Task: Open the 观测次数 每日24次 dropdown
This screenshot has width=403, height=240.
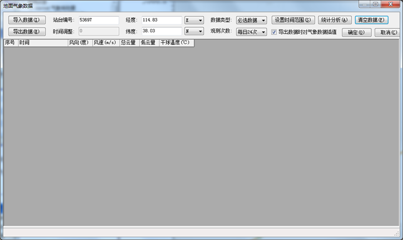Action: 251,32
